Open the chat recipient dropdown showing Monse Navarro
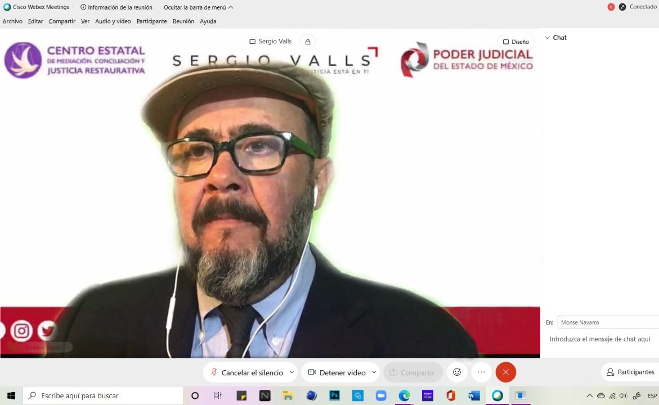The width and height of the screenshot is (659, 405). 608,322
